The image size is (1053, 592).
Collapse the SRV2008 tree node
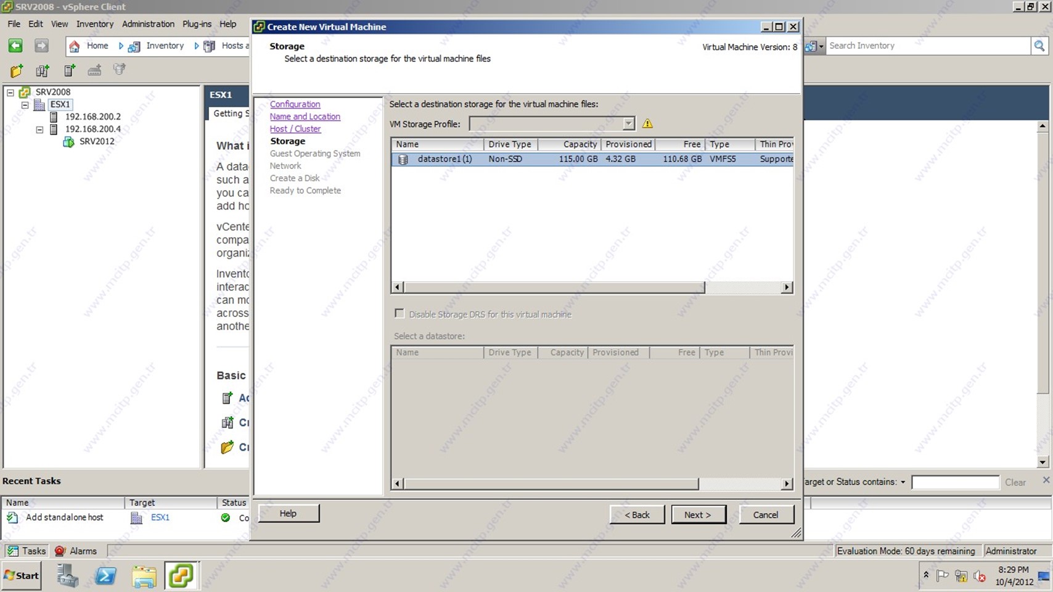10,92
